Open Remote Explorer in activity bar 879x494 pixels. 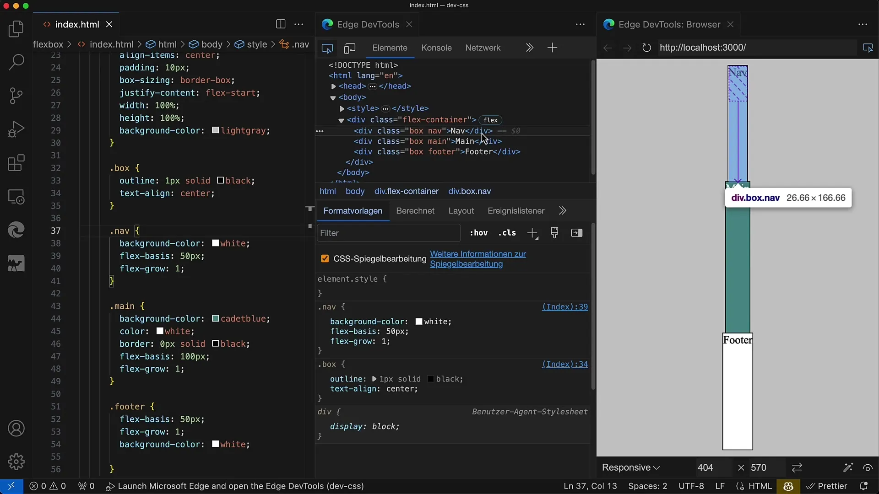coord(16,197)
